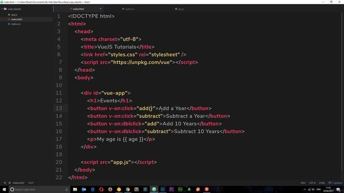Screen dimensions: 344x193
Task: Open Google Chrome from the taskbar
Action: click(x=128, y=189)
